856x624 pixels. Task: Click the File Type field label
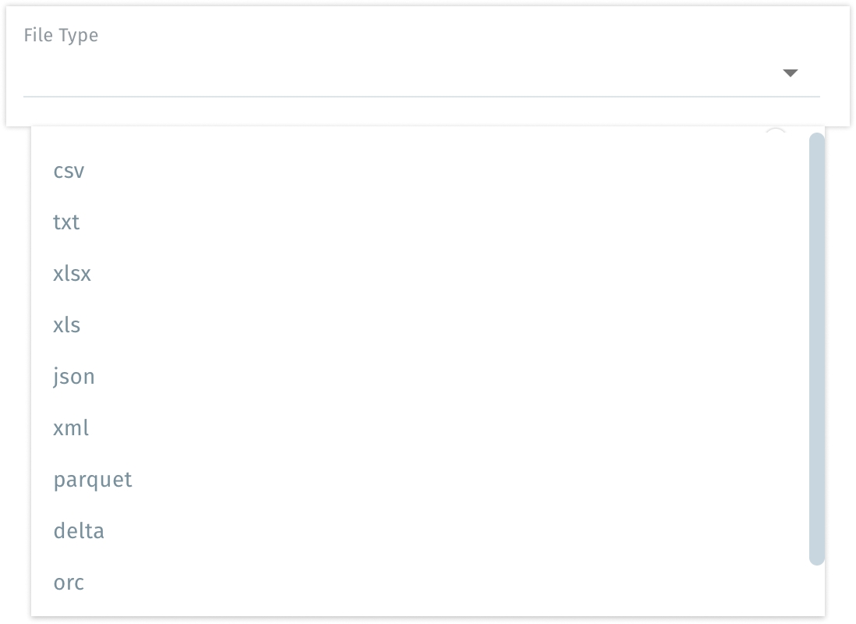click(x=61, y=35)
